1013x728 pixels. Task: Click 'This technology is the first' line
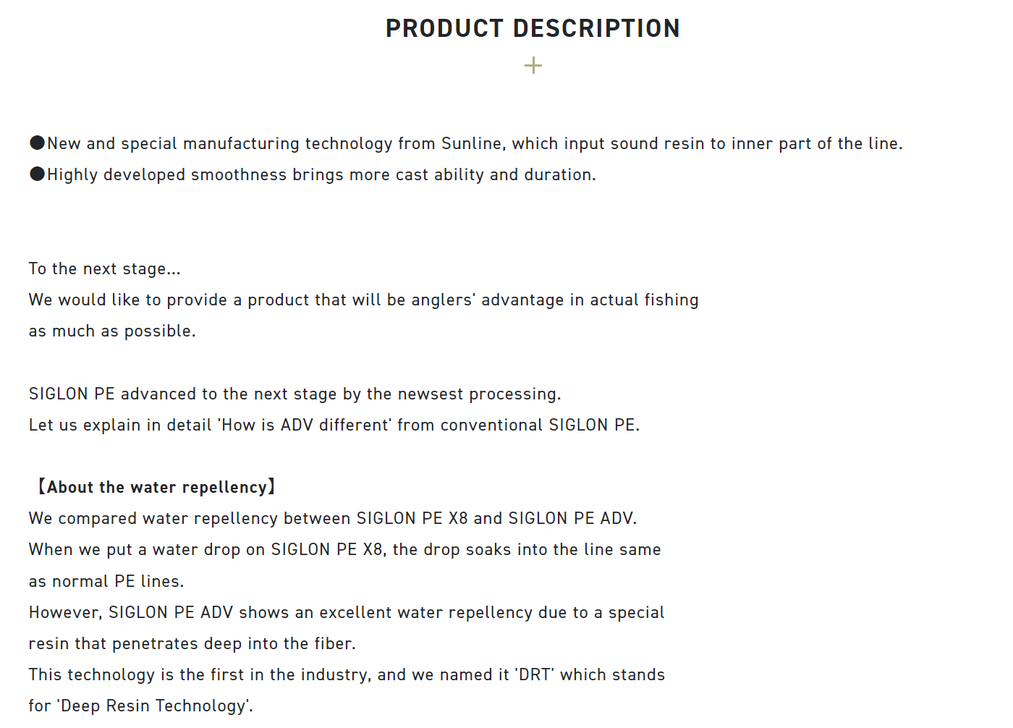click(347, 674)
